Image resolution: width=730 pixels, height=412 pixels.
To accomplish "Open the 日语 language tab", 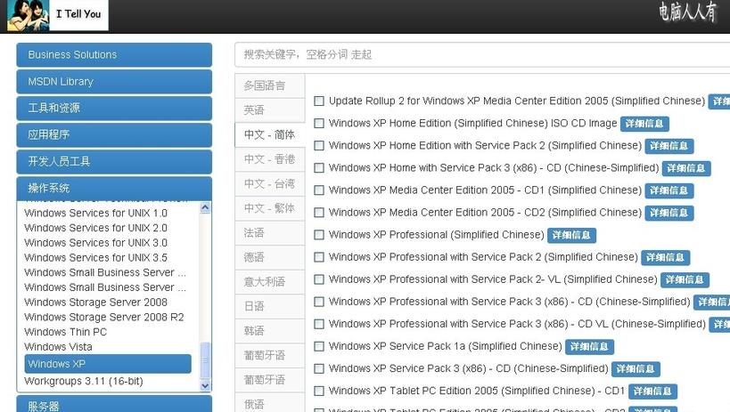I will coord(255,306).
